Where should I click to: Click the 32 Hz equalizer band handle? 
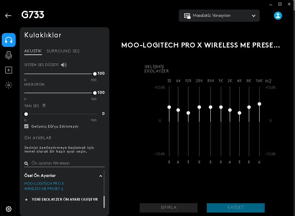(x=169, y=107)
